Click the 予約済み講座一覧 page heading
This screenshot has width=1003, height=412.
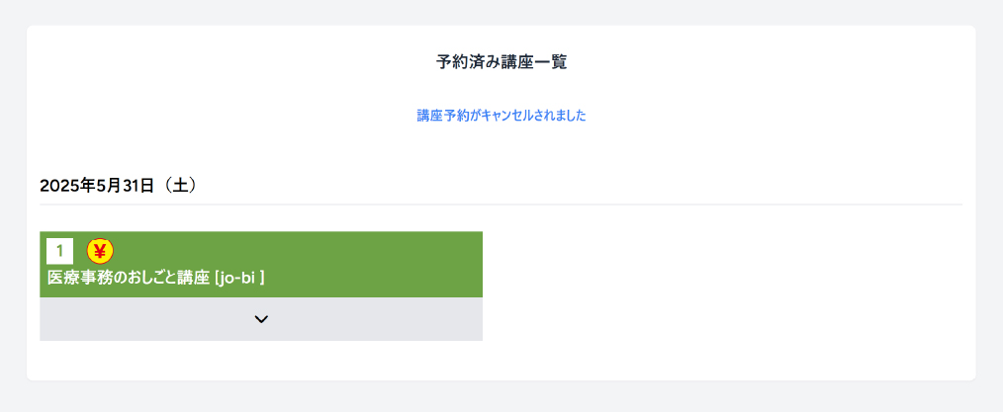pyautogui.click(x=501, y=62)
